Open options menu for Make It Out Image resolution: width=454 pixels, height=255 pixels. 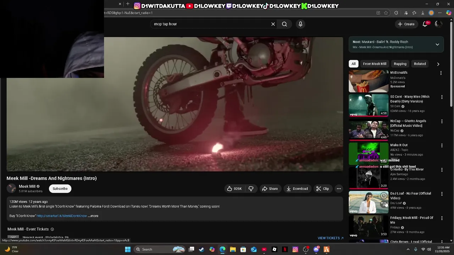click(x=442, y=146)
